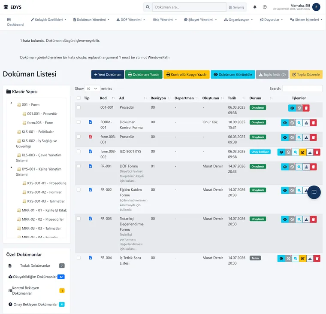Click Dokümanı Görüntüle button

pyautogui.click(x=233, y=74)
